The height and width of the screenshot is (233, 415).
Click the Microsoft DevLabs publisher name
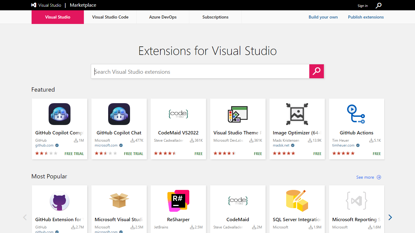tap(228, 140)
